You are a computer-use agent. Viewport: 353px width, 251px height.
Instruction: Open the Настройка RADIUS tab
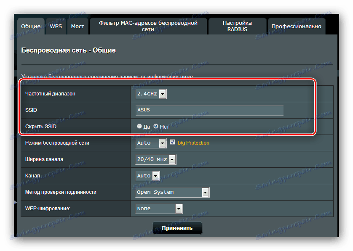237,26
